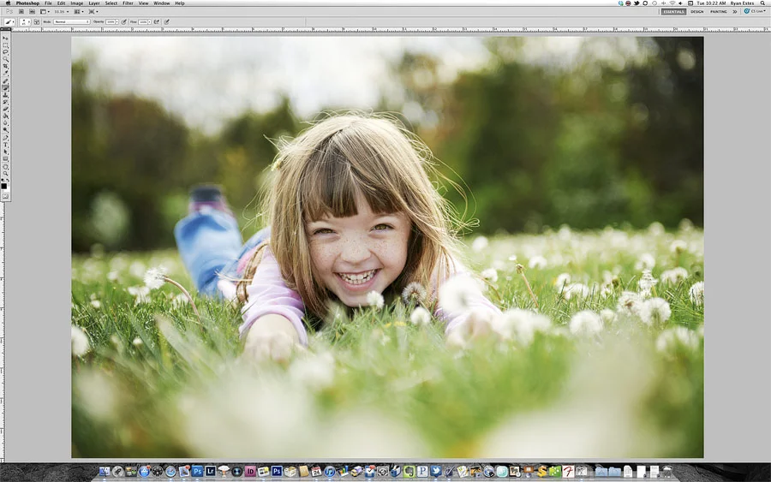Switch to the Painting workspace

719,11
